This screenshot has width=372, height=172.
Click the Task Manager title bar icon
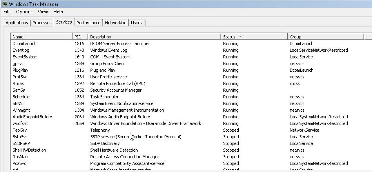(4, 4)
